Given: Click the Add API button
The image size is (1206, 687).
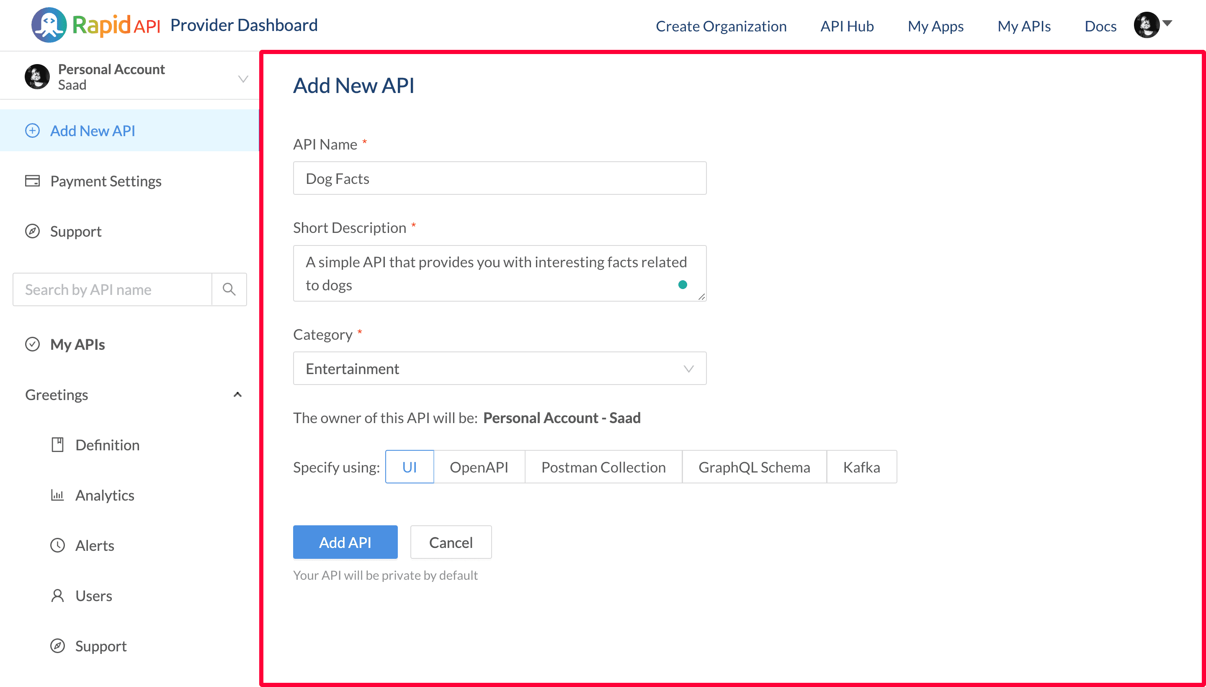Looking at the screenshot, I should point(345,542).
